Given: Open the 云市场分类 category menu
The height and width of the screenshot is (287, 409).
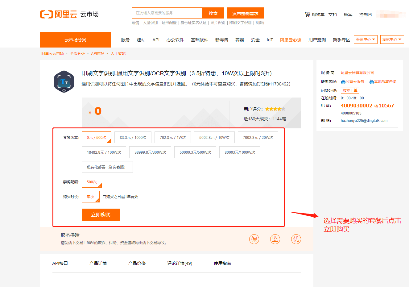Looking at the screenshot, I should click(76, 40).
